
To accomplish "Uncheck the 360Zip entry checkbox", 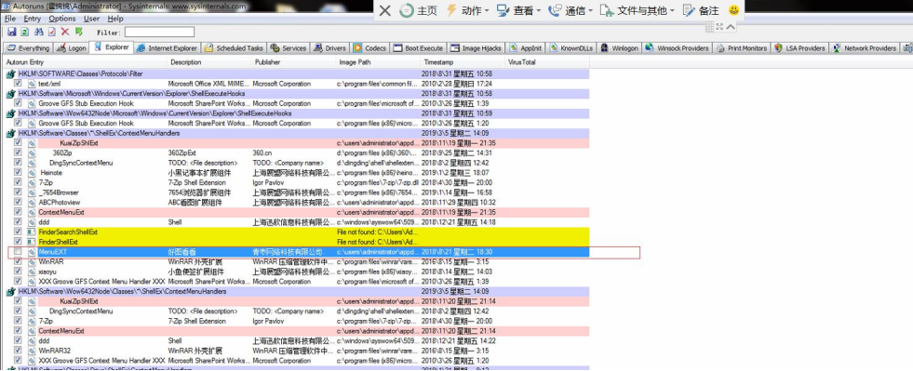I will point(18,152).
